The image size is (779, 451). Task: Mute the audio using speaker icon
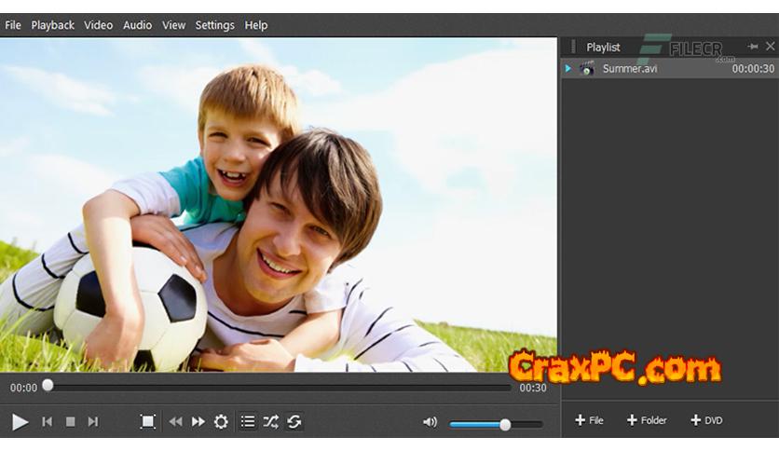(x=430, y=423)
